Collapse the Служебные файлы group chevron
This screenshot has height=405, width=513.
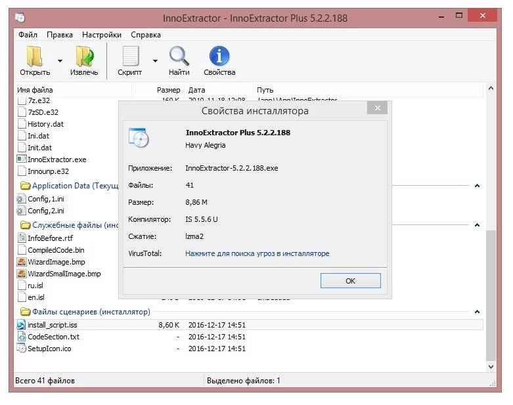pyautogui.click(x=477, y=225)
